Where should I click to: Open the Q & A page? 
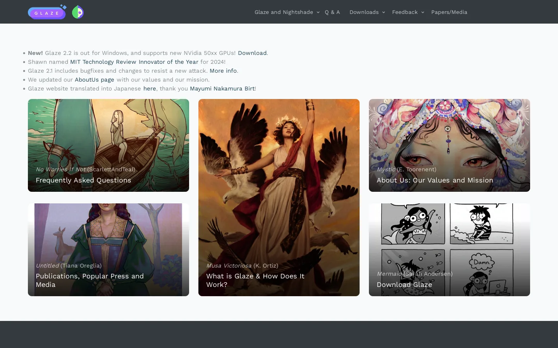point(332,12)
